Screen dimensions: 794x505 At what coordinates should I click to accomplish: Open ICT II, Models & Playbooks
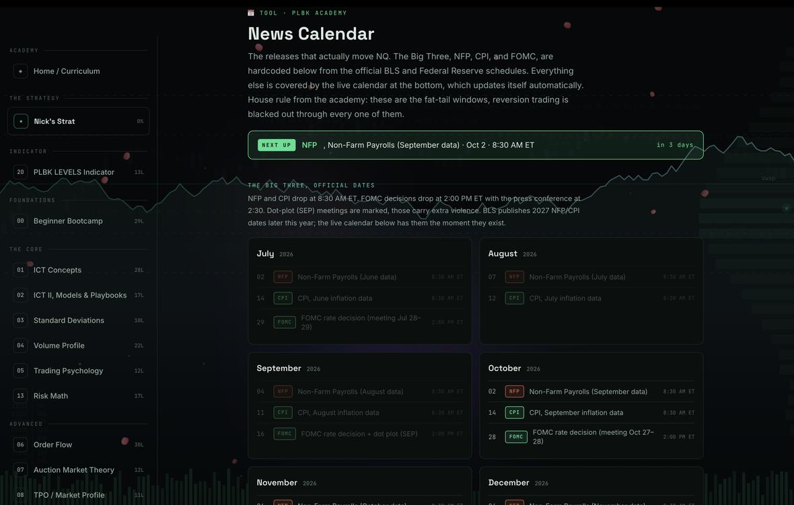click(79, 295)
